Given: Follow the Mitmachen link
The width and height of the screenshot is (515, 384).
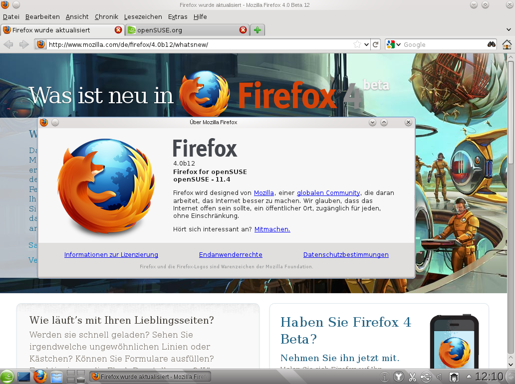Looking at the screenshot, I should [272, 229].
